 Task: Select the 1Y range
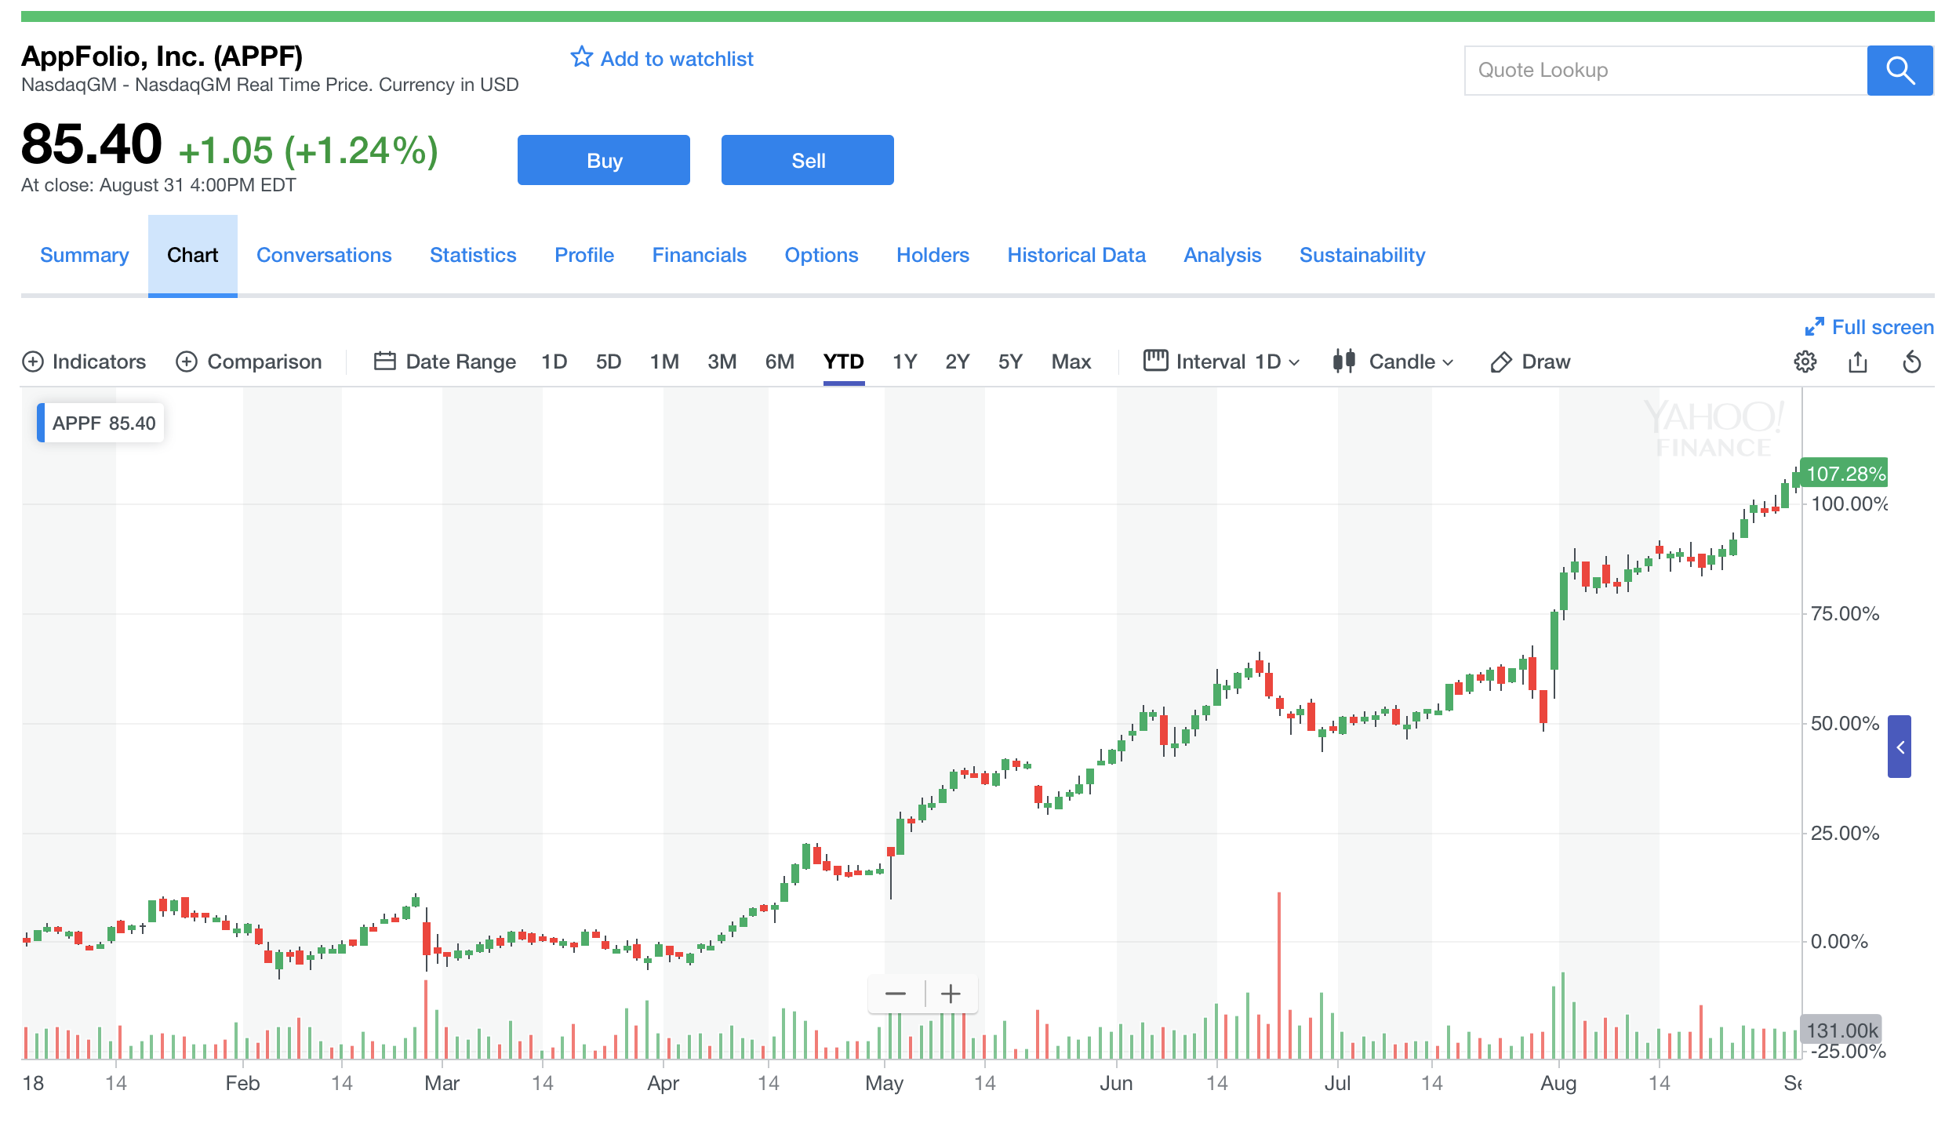click(905, 362)
